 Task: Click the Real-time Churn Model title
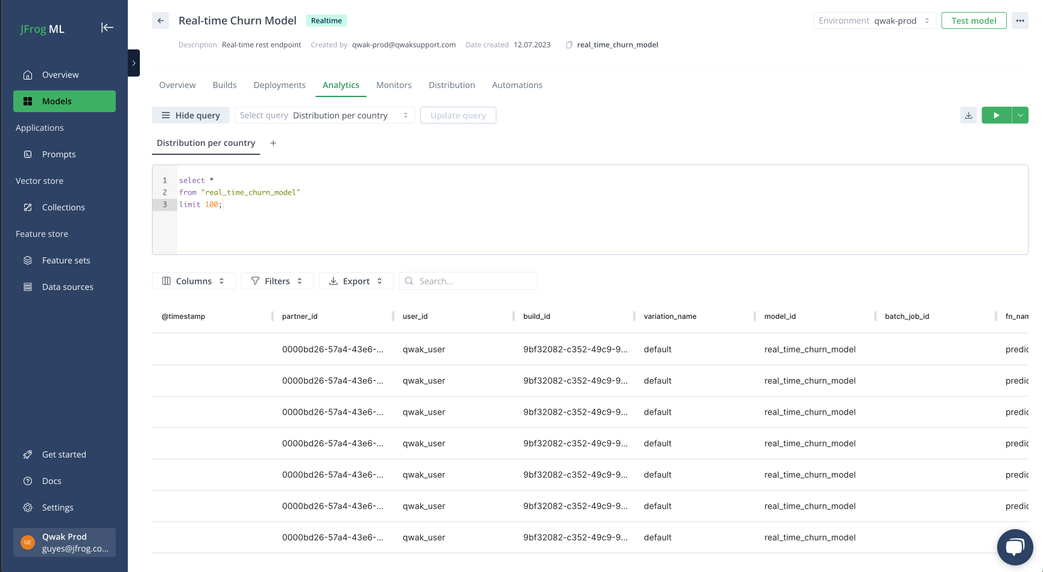click(238, 20)
